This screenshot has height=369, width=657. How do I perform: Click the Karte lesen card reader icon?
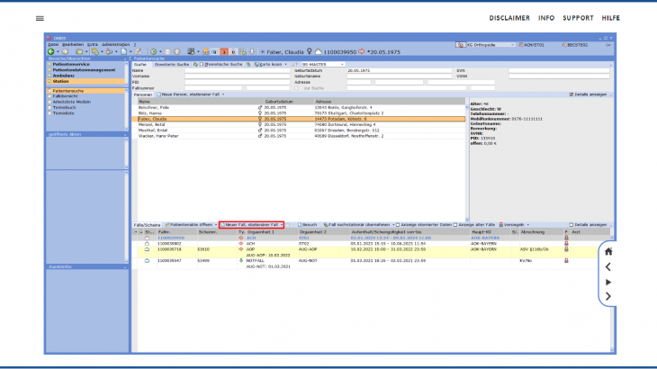coord(259,65)
